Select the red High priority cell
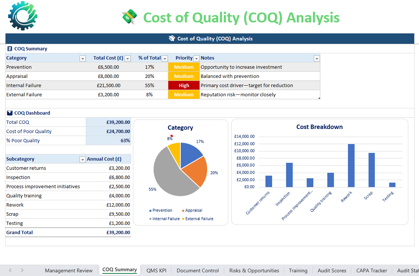Viewport: 419px width, 276px height. click(x=184, y=85)
